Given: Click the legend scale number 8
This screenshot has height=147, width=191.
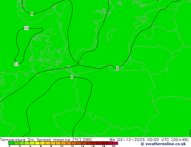Looking at the screenshot, I should [51, 146].
